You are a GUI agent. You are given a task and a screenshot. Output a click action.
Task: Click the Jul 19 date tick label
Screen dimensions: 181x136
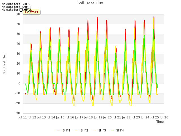(98, 117)
